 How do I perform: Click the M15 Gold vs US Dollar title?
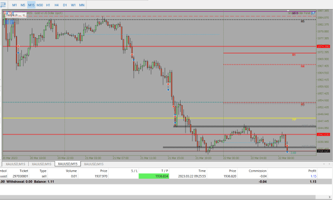45,13
